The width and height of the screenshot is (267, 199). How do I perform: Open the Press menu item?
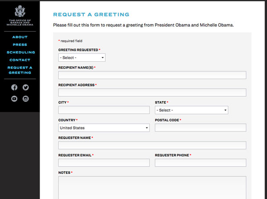pyautogui.click(x=20, y=45)
